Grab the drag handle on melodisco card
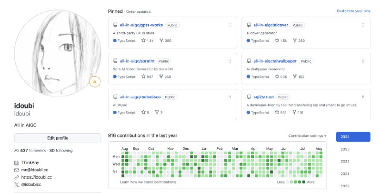The height and width of the screenshot is (193, 381). click(x=230, y=97)
